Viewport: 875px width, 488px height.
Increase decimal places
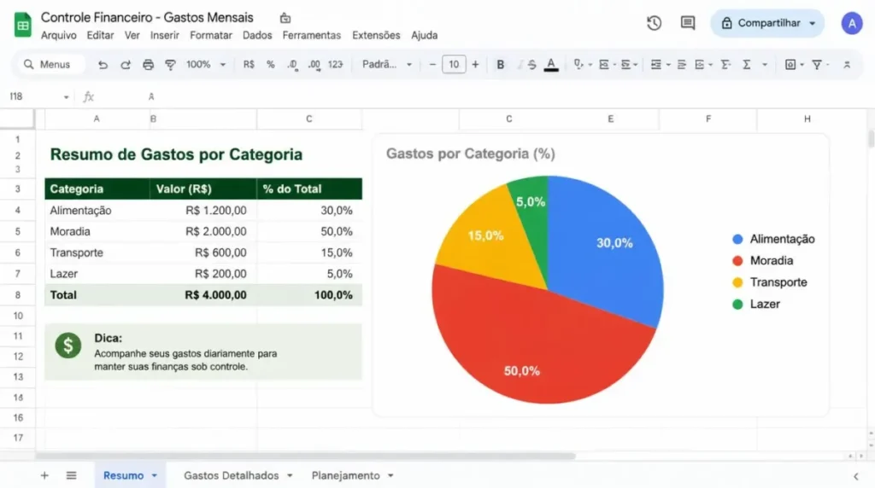pyautogui.click(x=314, y=65)
